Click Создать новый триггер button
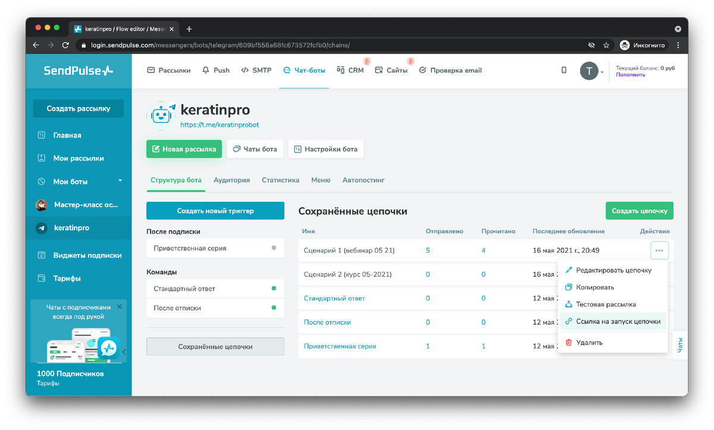 click(x=215, y=211)
